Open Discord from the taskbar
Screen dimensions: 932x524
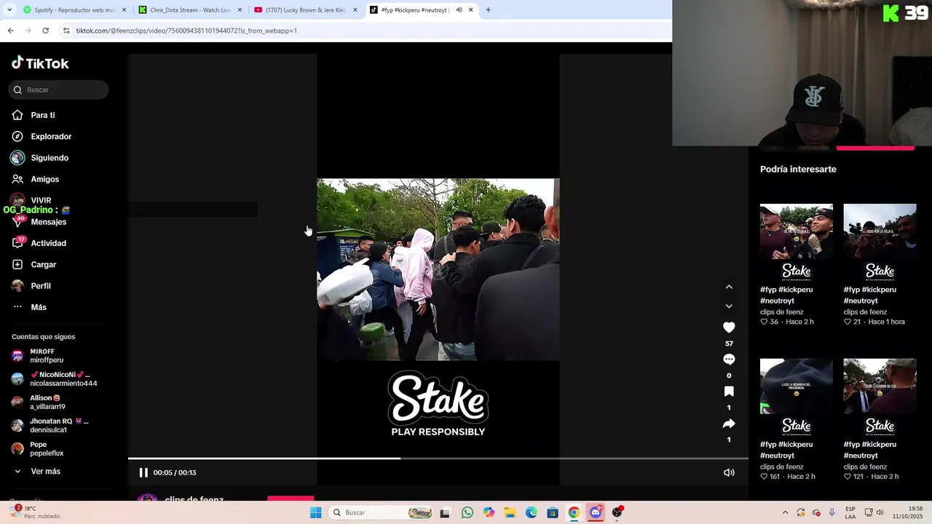(x=596, y=512)
